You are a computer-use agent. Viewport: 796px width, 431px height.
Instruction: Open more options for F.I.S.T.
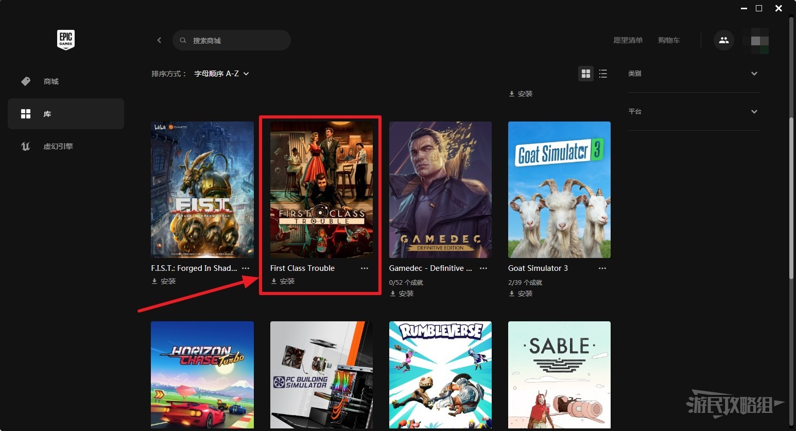point(246,268)
